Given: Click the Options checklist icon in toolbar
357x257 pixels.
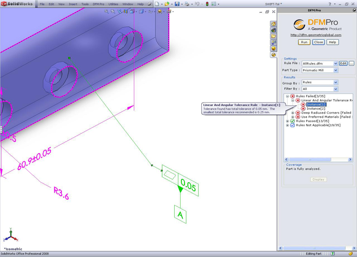Looking at the screenshot, I should tap(214, 4).
